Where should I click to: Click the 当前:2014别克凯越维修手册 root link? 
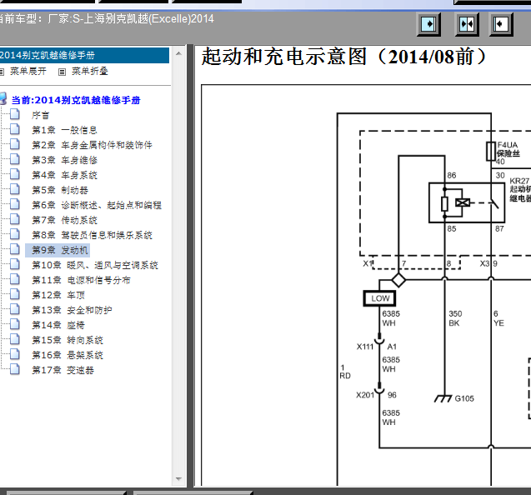[x=75, y=100]
